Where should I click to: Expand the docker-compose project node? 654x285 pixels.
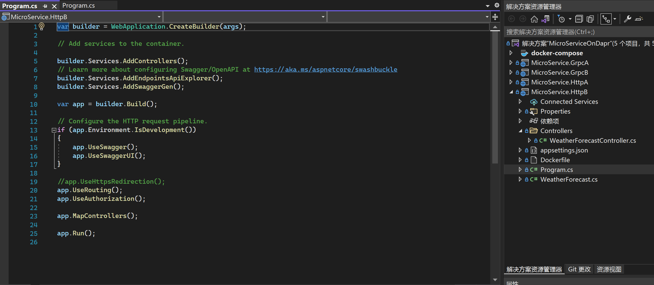point(511,52)
